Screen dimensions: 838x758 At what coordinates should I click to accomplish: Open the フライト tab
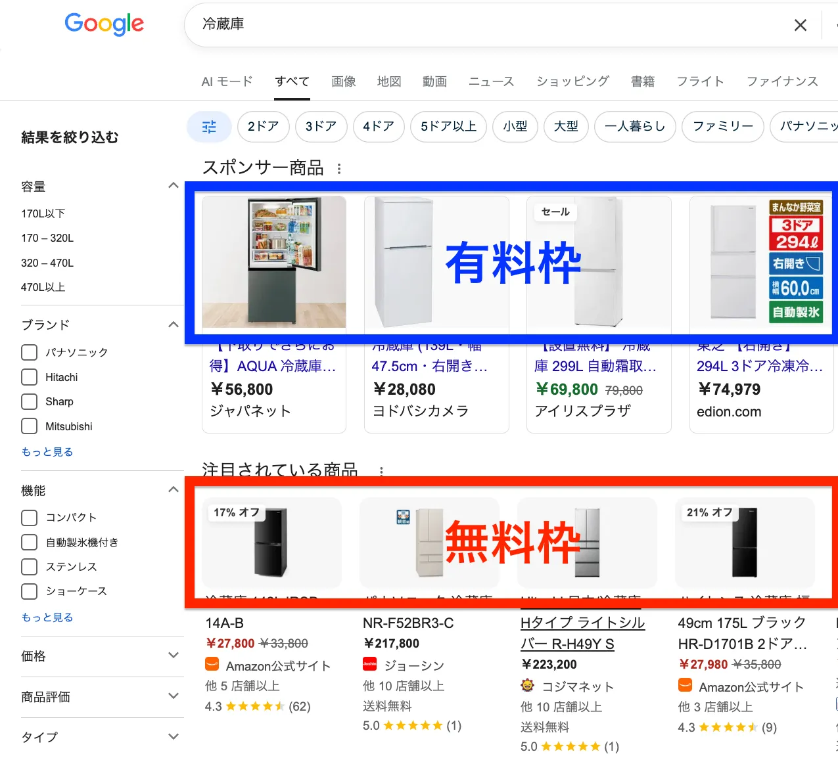(x=700, y=81)
